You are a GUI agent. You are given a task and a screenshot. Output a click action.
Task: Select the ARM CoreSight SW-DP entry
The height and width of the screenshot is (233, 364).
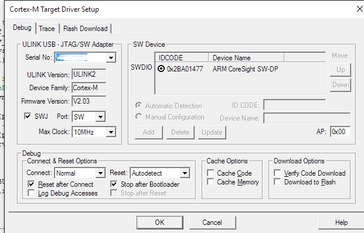[x=245, y=69]
